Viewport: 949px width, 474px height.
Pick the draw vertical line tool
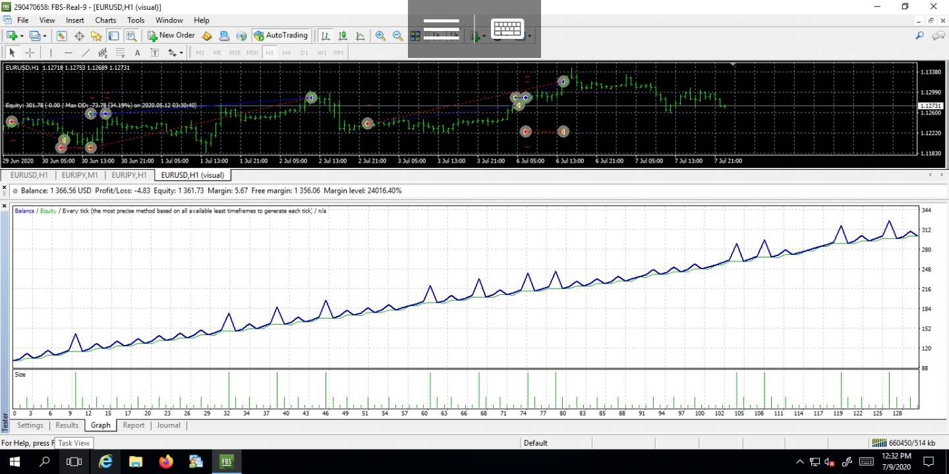click(51, 53)
